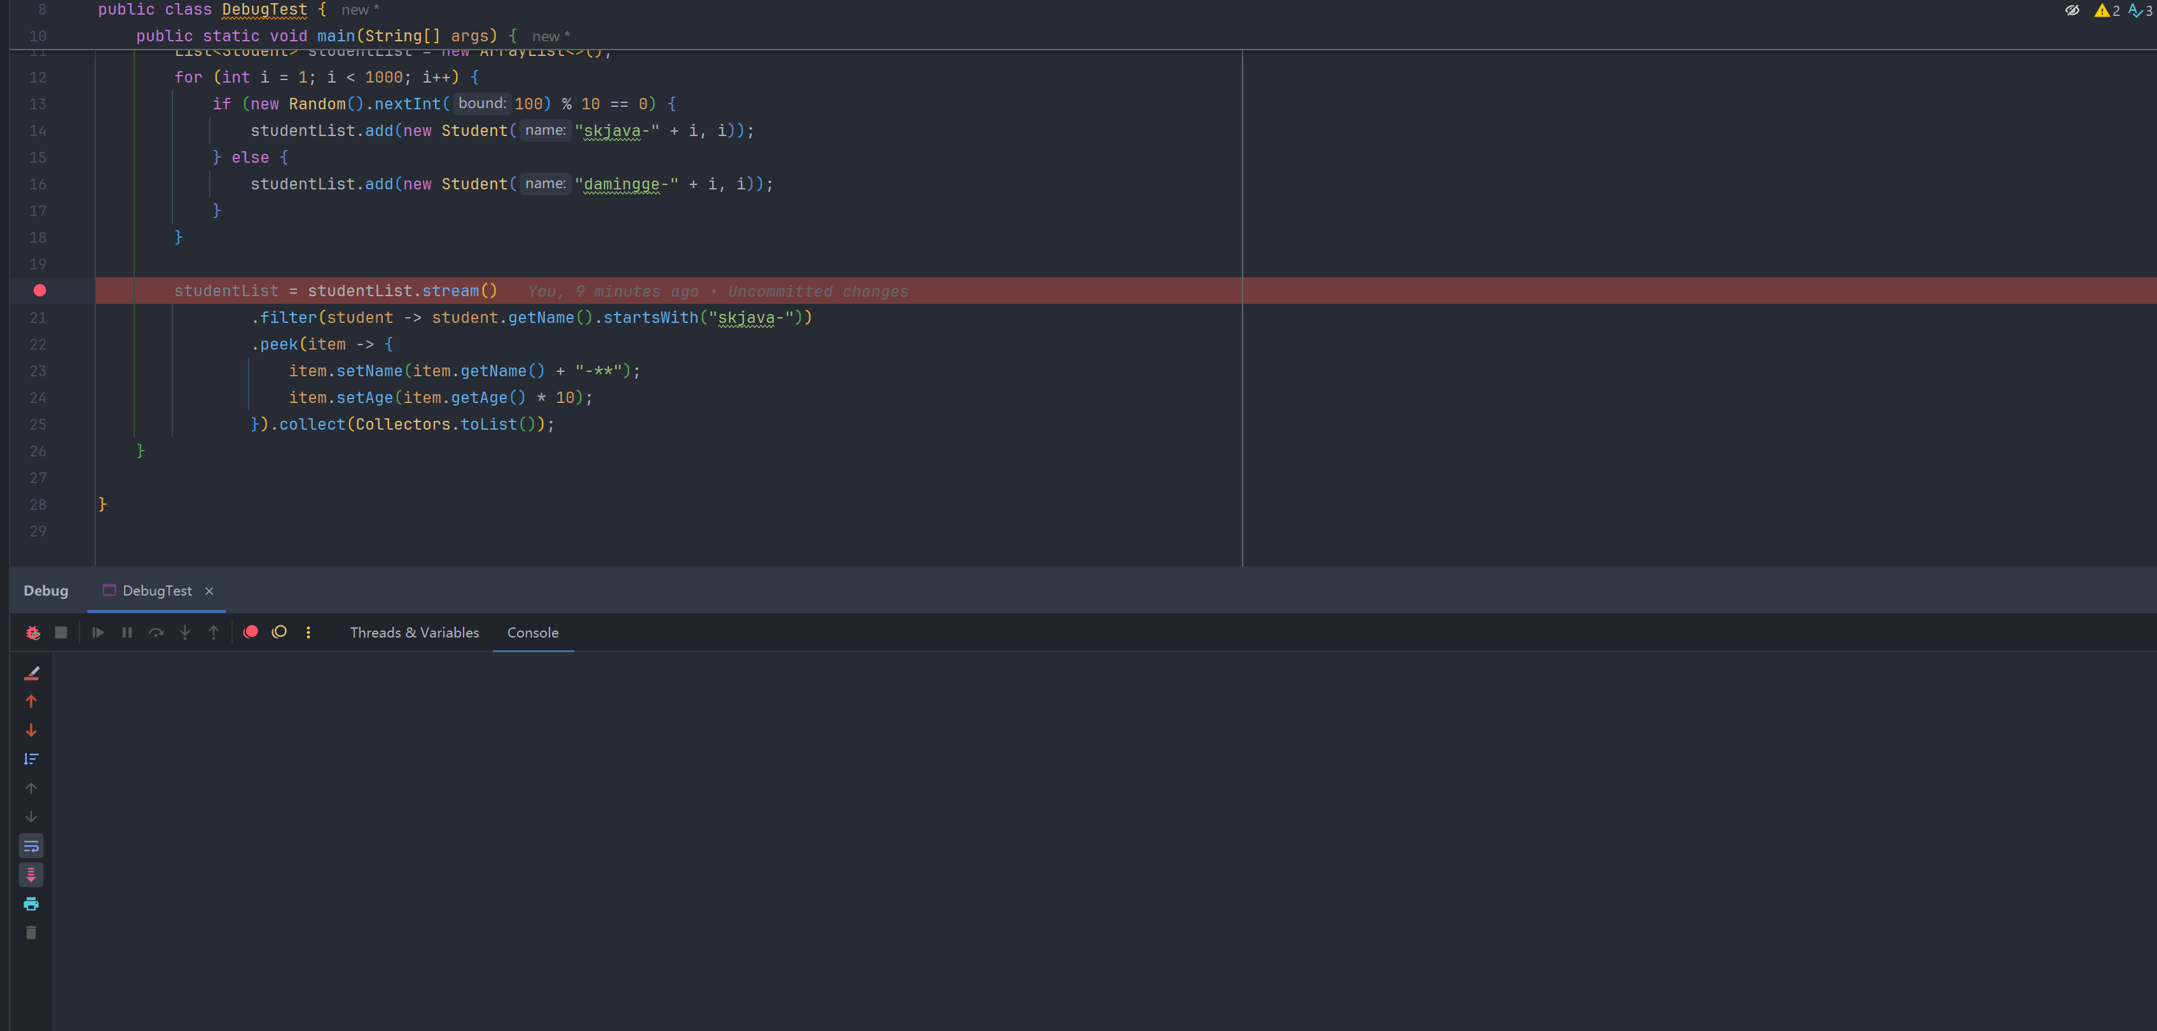The height and width of the screenshot is (1031, 2157).
Task: Toggle soft-wrap in console sidebar
Action: pyautogui.click(x=31, y=846)
